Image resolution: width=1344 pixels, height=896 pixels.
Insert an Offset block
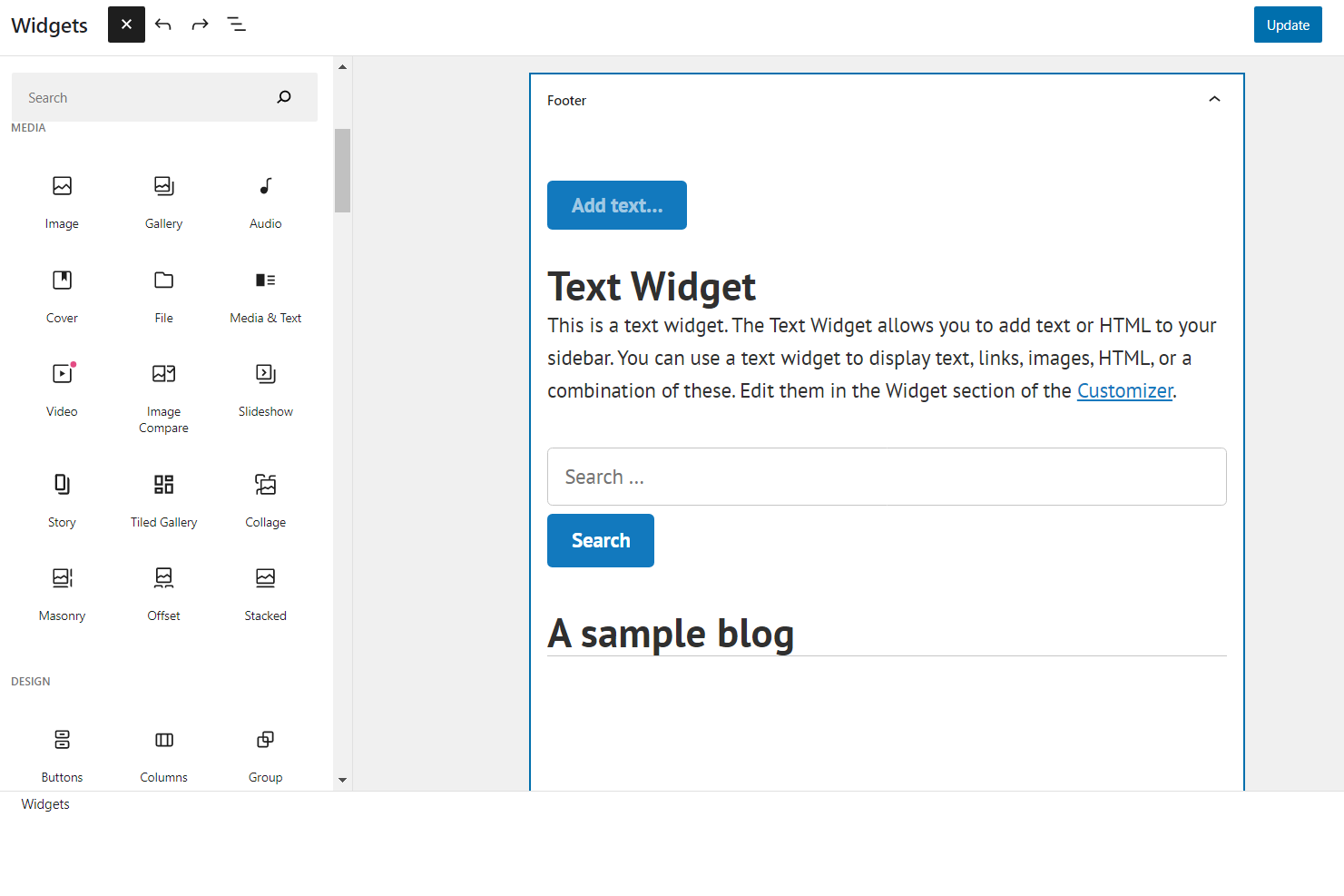(x=163, y=595)
